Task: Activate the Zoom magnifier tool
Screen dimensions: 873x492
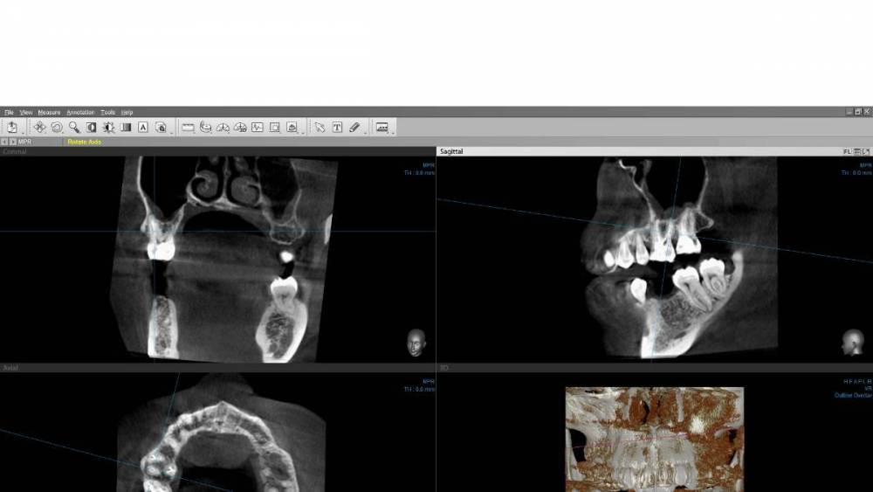Action: pos(74,128)
